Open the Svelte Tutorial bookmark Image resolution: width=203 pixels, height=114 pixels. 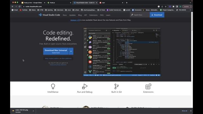coord(114,10)
